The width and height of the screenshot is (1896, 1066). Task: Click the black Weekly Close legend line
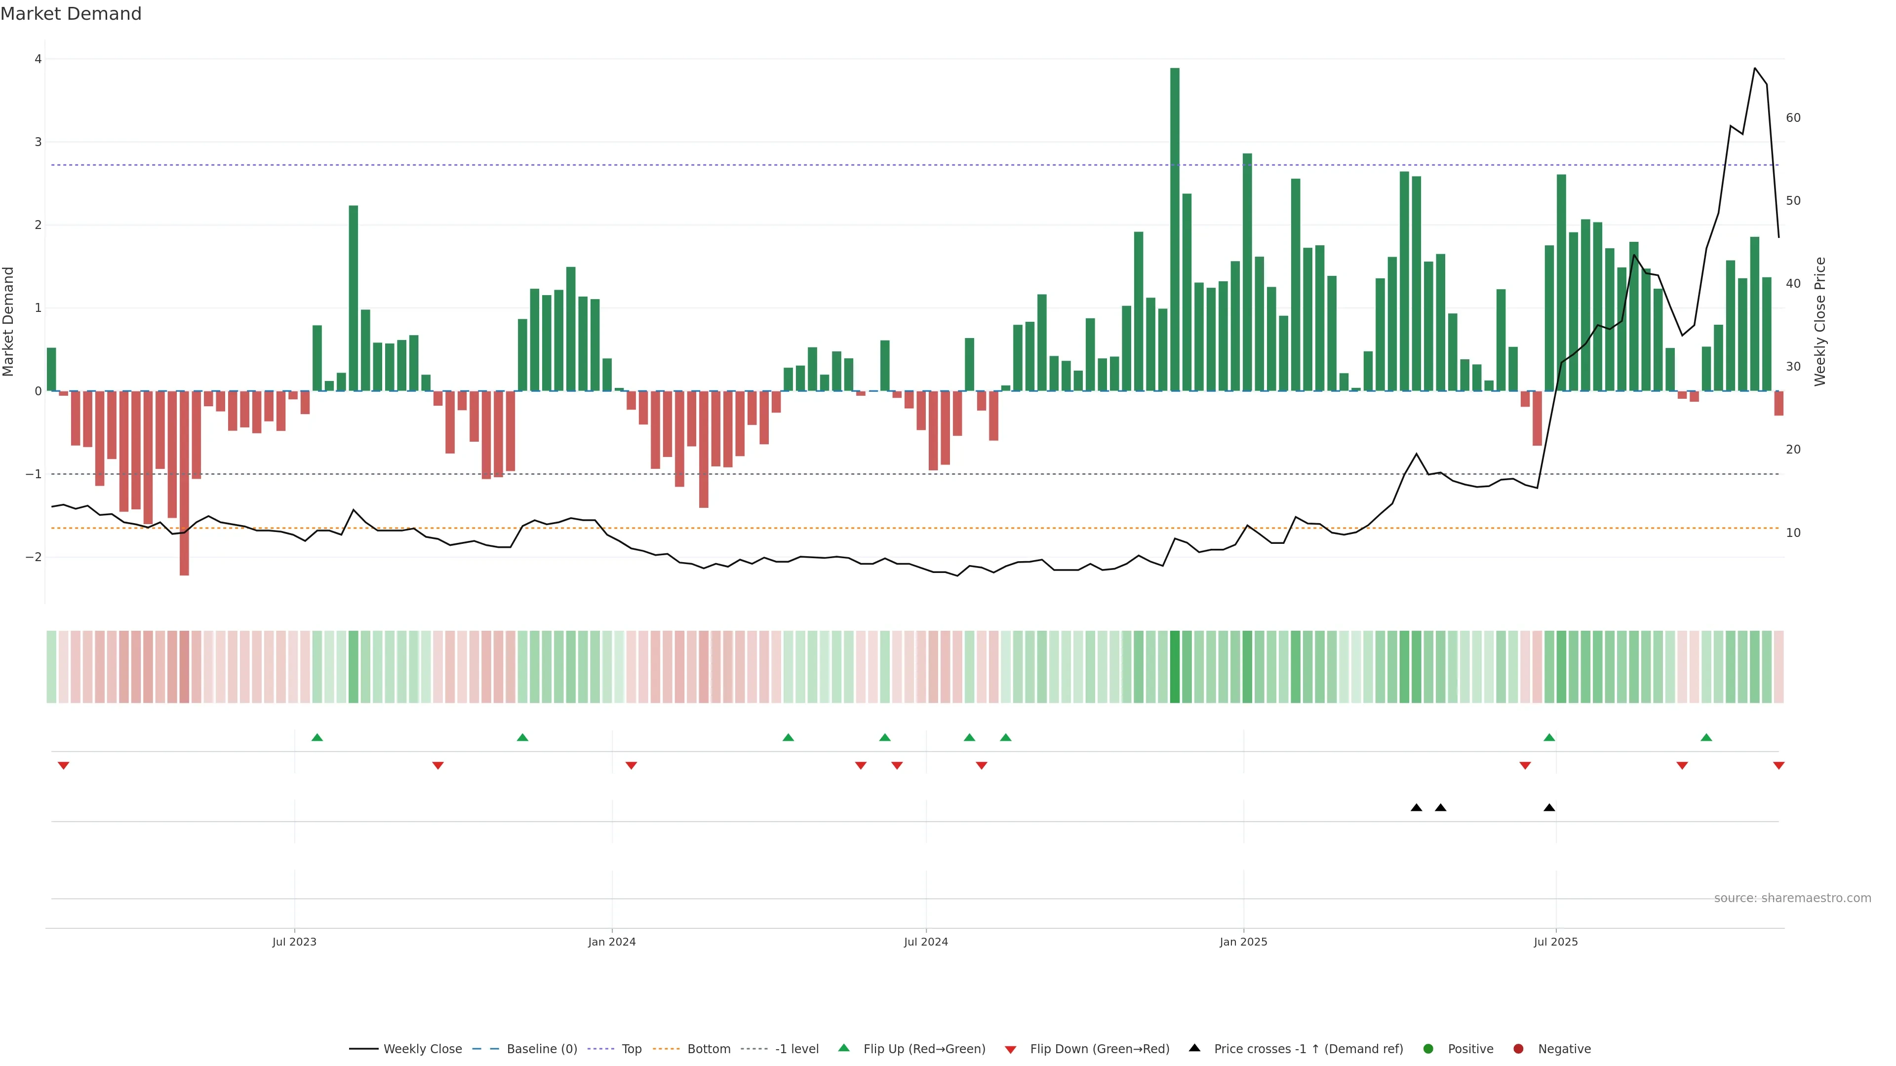coord(363,1048)
